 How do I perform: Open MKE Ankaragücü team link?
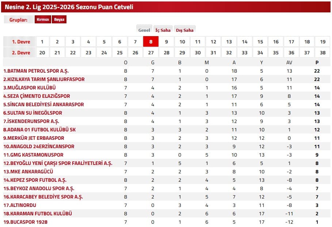click(28, 172)
